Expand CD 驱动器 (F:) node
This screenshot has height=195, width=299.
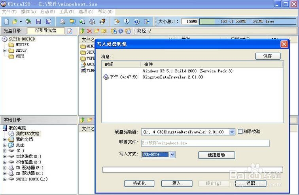pos(5,168)
